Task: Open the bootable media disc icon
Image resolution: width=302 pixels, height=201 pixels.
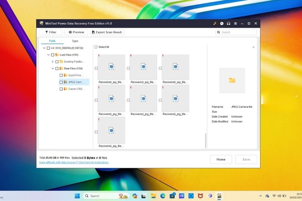Action: click(x=222, y=23)
